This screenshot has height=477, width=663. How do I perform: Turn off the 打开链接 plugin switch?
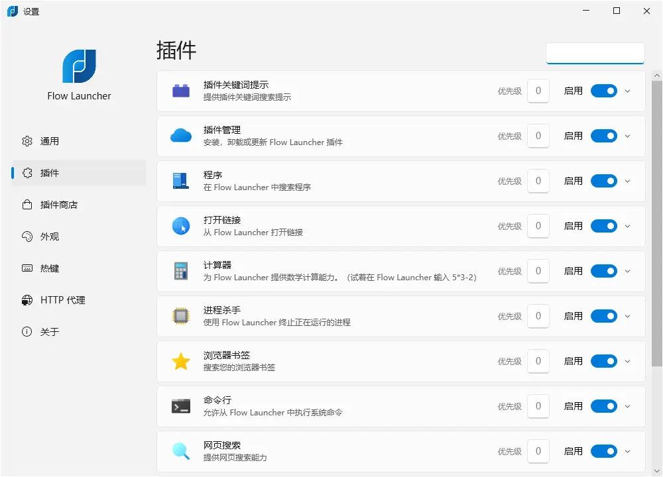(x=604, y=226)
